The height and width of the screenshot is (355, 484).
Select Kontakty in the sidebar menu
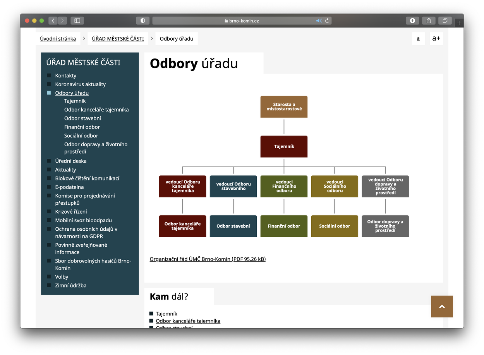point(65,75)
